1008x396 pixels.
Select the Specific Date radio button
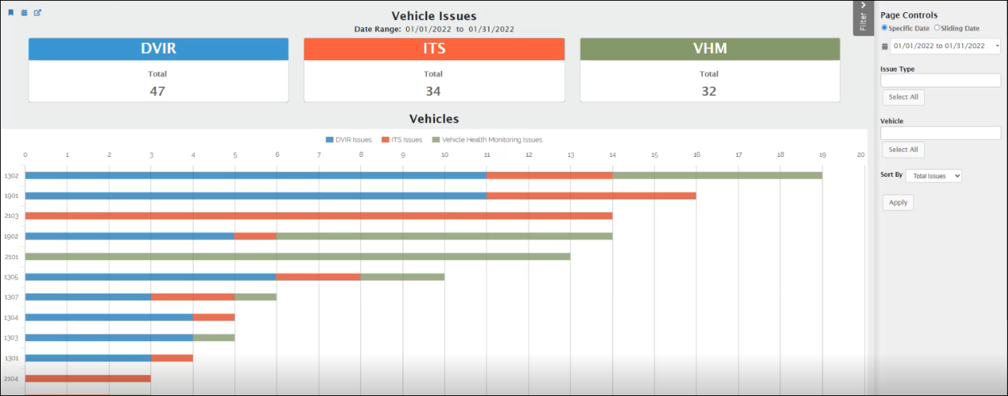pos(884,28)
